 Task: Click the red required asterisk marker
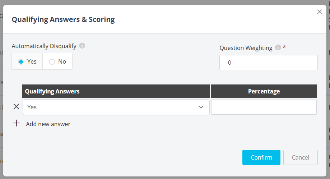pos(284,47)
